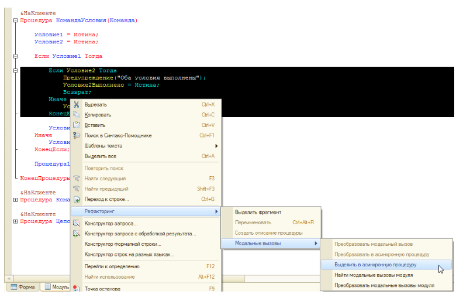Collapse the highlighted Если Условие2 block
Image resolution: width=463 pixels, height=298 pixels.
(15, 70)
